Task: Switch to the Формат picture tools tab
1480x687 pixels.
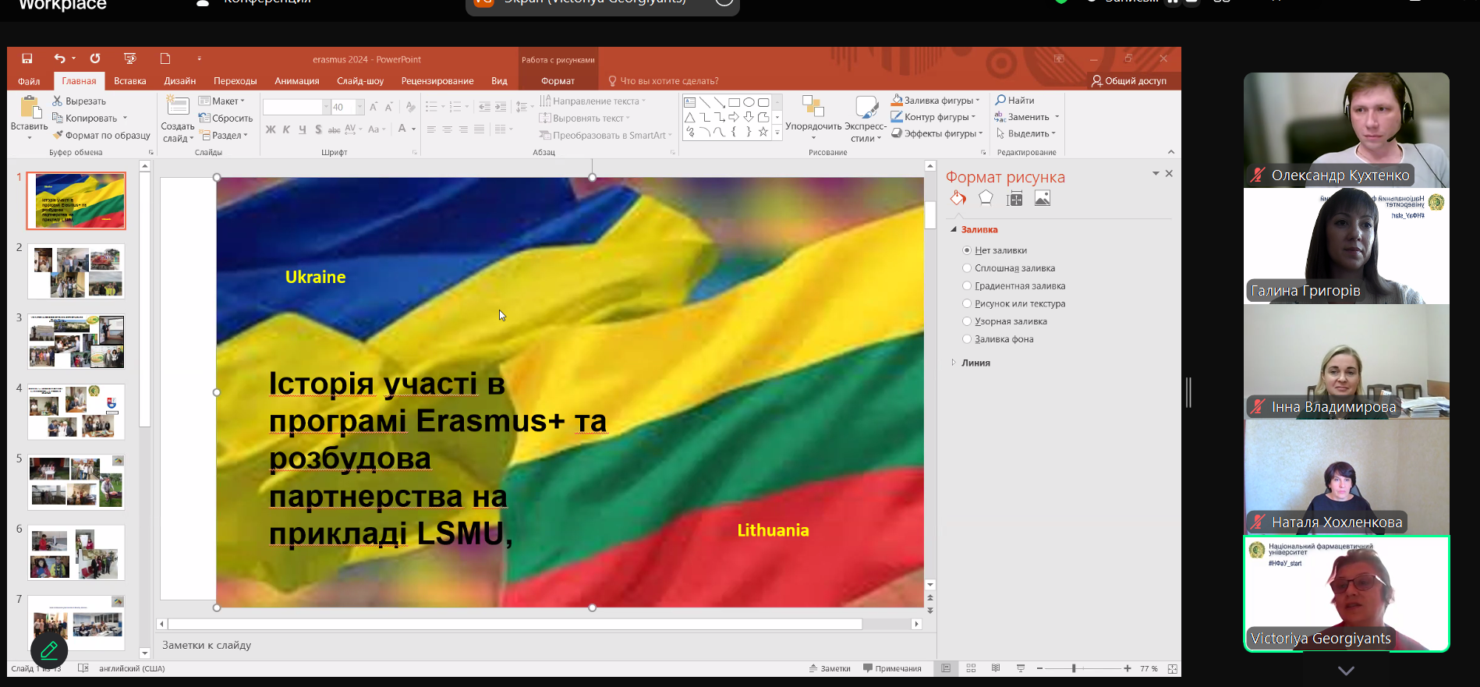Action: pyautogui.click(x=558, y=81)
